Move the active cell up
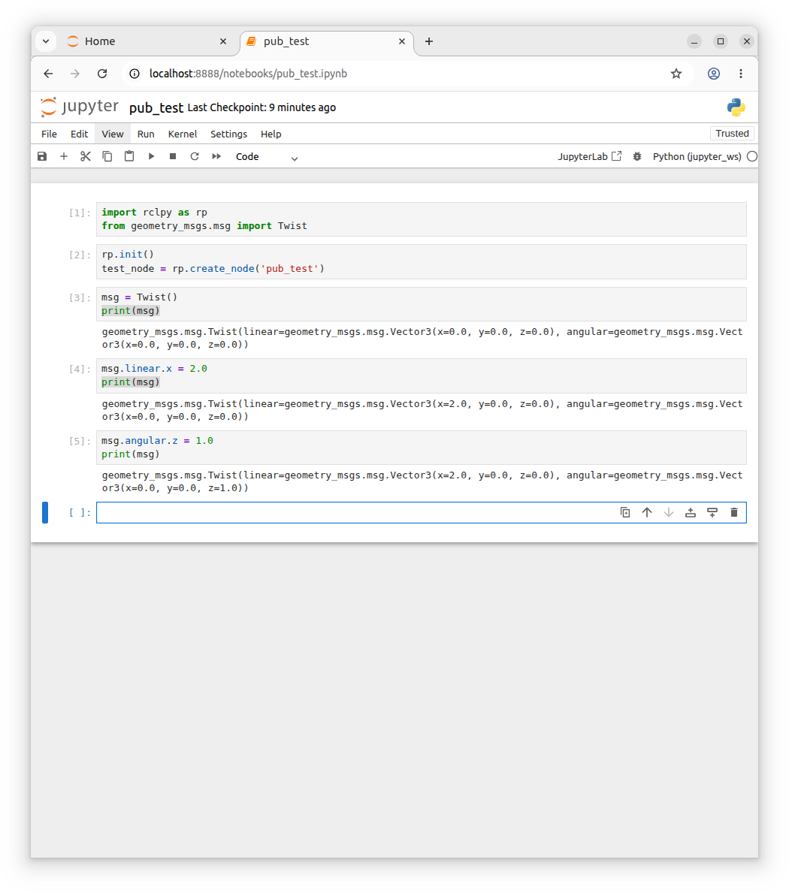Viewport: 789px width, 893px height. pyautogui.click(x=646, y=512)
